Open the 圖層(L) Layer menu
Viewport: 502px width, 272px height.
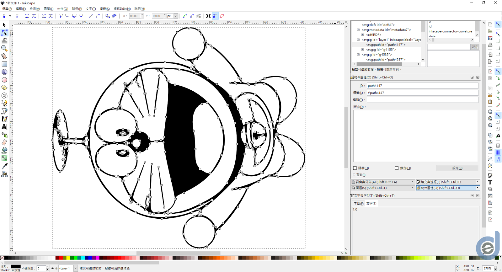click(x=48, y=9)
